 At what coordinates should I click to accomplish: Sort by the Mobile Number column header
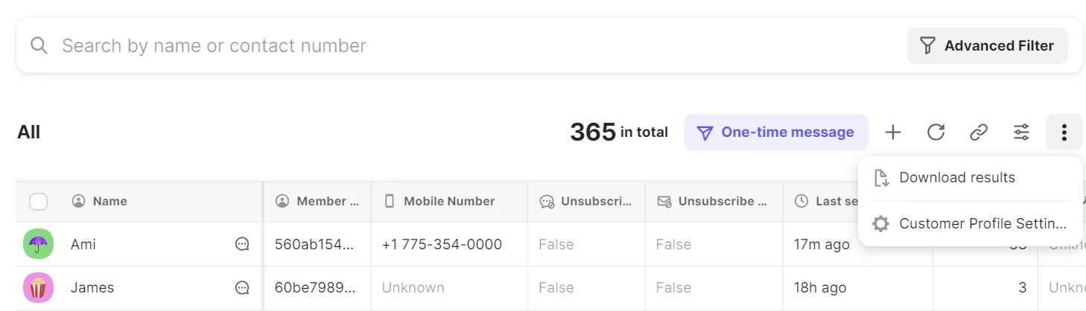[449, 201]
